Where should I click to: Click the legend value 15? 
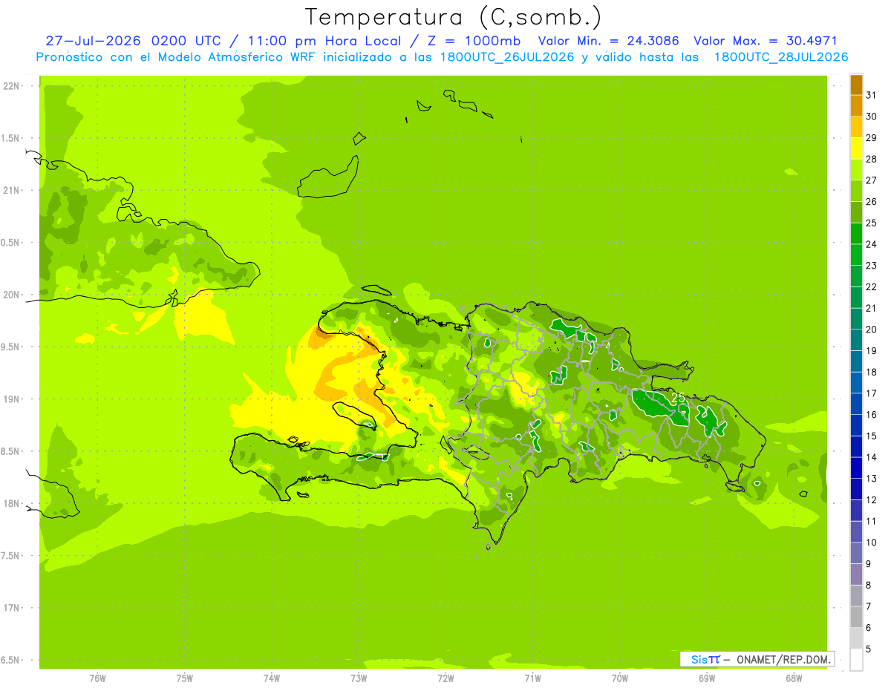point(871,436)
